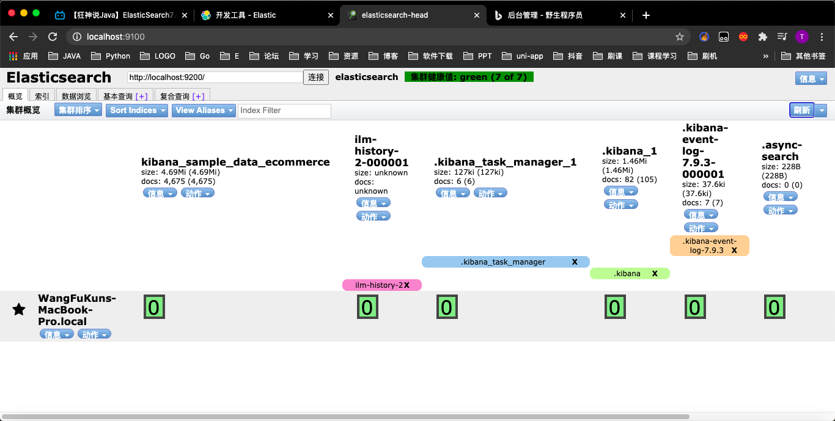Click the purple T profile avatar
Viewport: 835px width, 421px height.
click(x=802, y=37)
